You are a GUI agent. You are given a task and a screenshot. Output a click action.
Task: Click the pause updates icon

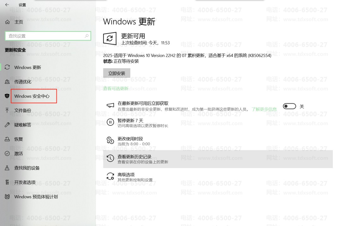[x=110, y=122]
